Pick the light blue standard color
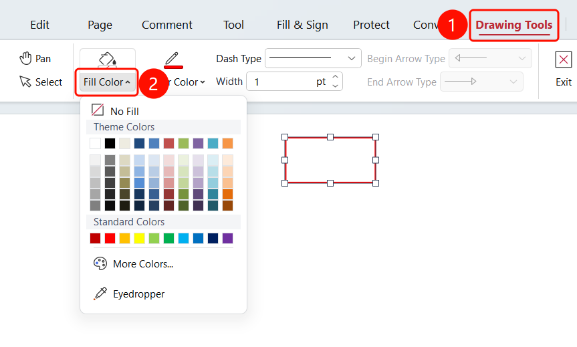The height and width of the screenshot is (347, 577). (x=184, y=238)
